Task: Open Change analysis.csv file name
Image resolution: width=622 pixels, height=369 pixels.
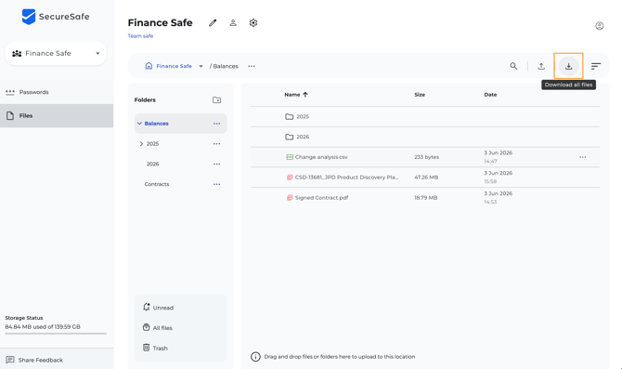Action: point(321,157)
